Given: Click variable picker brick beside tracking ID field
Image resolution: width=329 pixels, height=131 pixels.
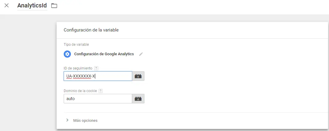Looking at the screenshot, I should point(138,76).
